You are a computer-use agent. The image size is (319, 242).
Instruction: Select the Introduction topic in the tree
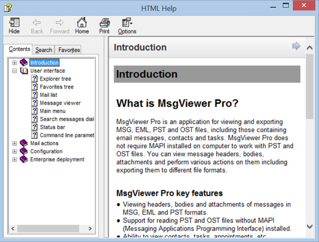pos(44,62)
